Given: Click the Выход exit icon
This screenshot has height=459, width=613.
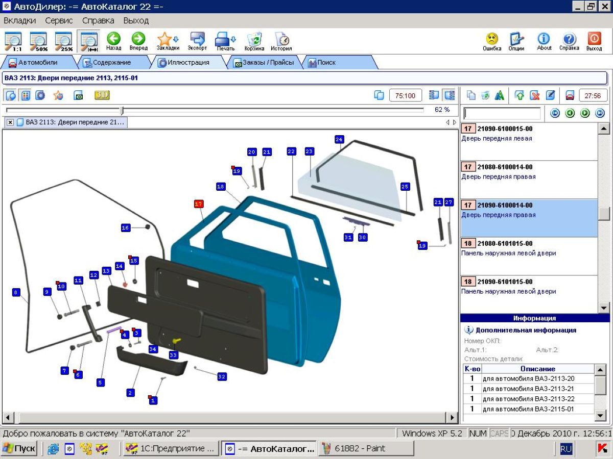Looking at the screenshot, I should [594, 41].
